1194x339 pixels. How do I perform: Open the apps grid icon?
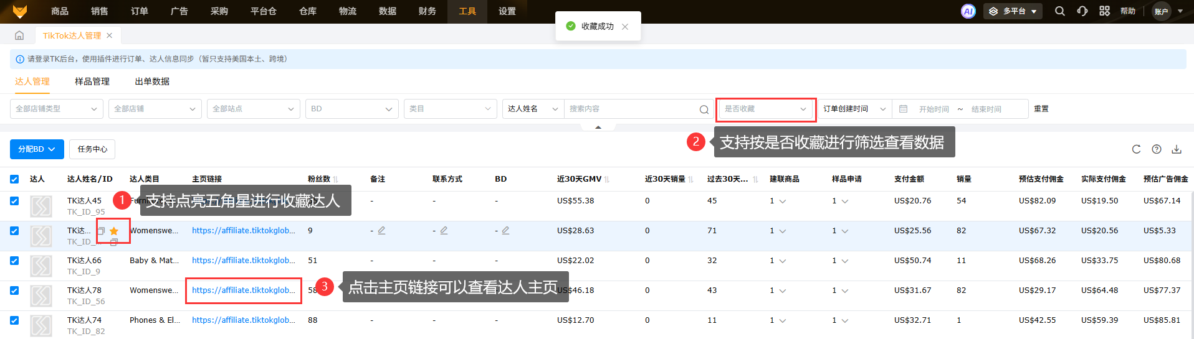click(x=1104, y=11)
